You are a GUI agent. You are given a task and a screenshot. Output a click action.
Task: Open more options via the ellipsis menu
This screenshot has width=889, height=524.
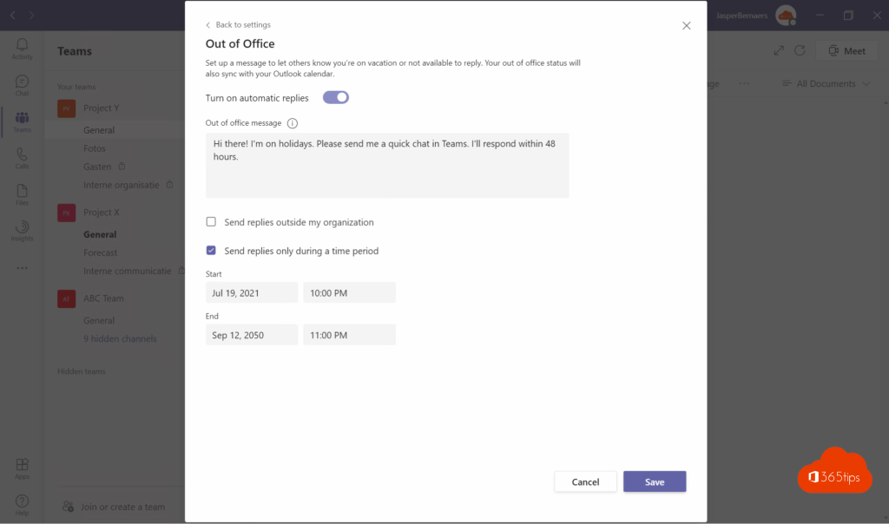(x=744, y=83)
